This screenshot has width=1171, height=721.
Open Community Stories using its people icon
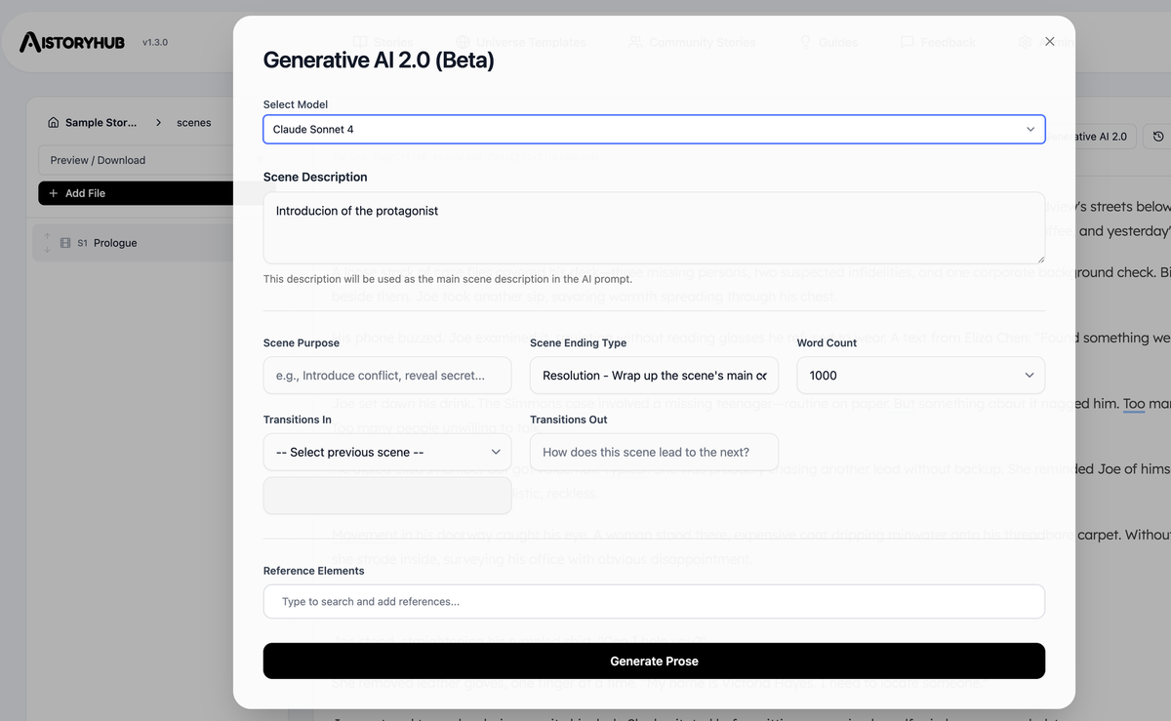click(635, 42)
